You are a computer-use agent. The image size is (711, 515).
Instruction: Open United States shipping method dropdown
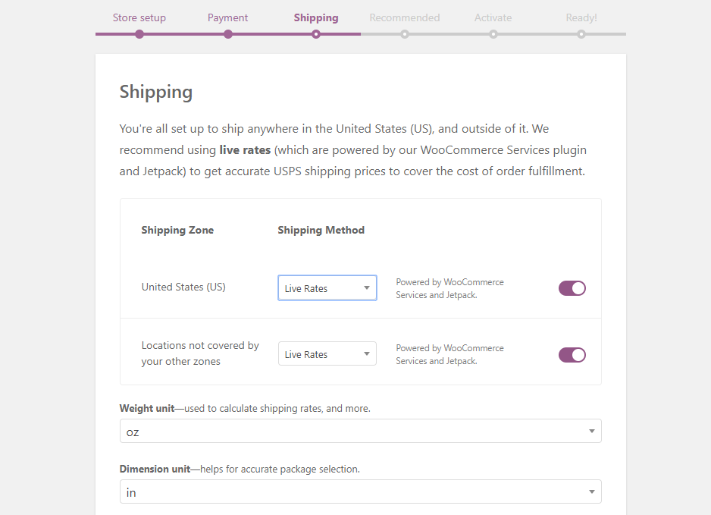click(x=327, y=288)
